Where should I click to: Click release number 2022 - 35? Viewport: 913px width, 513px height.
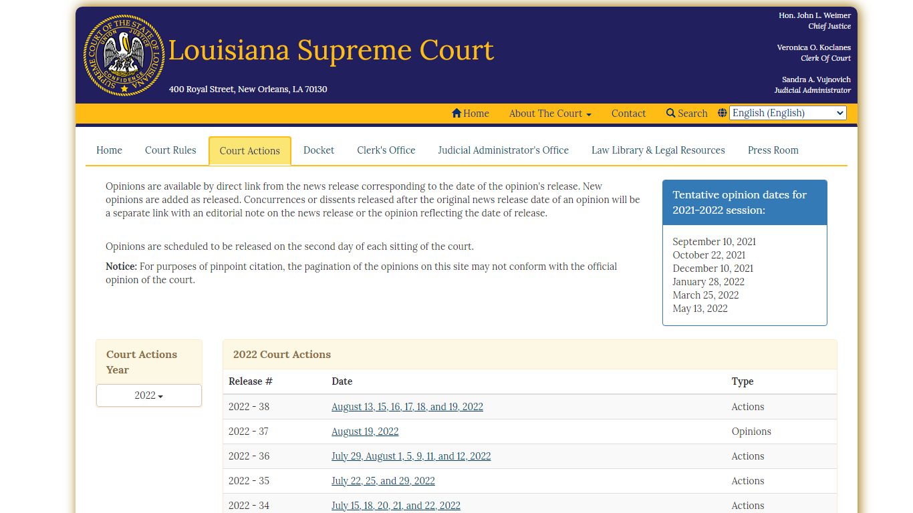pos(249,481)
